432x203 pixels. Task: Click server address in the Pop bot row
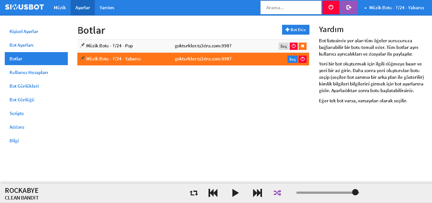[x=203, y=46]
